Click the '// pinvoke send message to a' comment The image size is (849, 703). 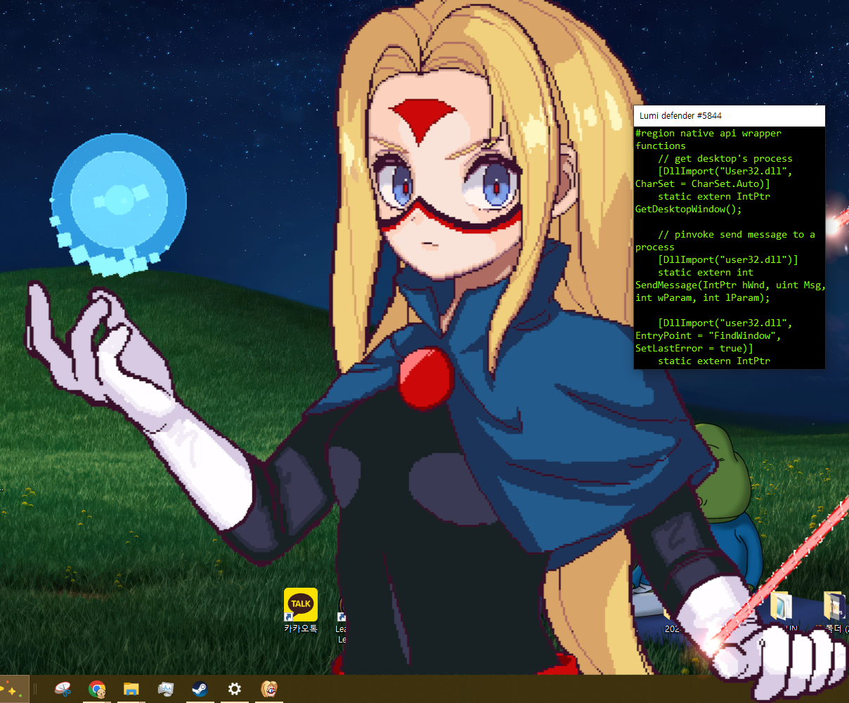click(737, 235)
